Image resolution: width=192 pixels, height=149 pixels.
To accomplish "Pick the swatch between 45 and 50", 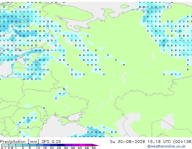I will point(89,145).
